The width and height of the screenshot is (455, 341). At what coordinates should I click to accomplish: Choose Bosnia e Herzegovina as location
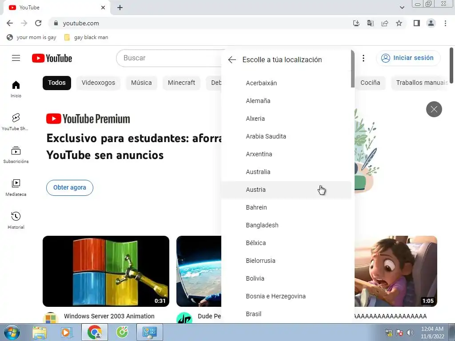click(x=286, y=296)
